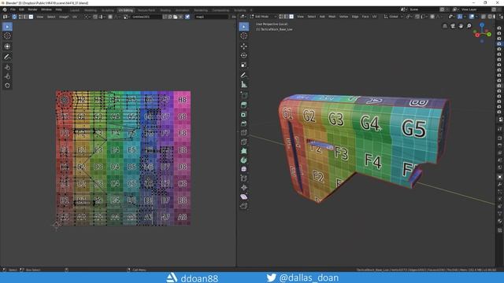Viewport: 504px width, 283px height.
Task: Switch to the Texture Paint workspace tab
Action: tap(146, 10)
